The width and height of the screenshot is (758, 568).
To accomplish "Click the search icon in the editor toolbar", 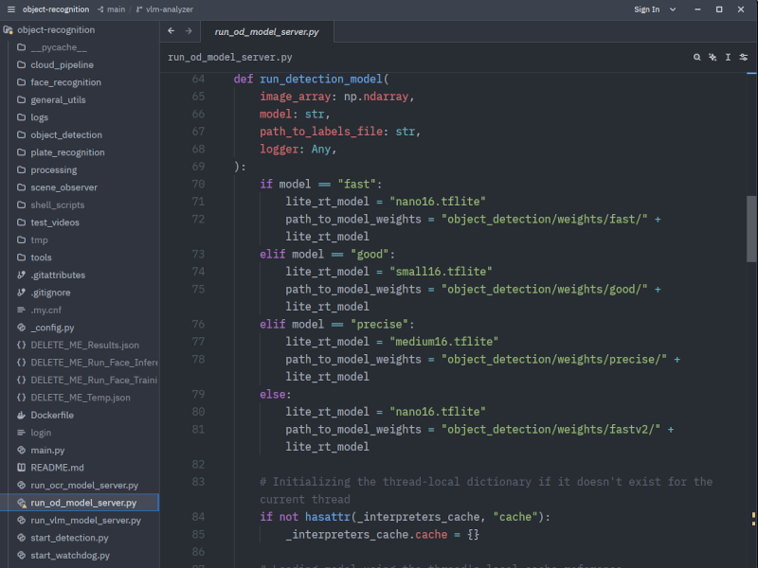I will 696,57.
